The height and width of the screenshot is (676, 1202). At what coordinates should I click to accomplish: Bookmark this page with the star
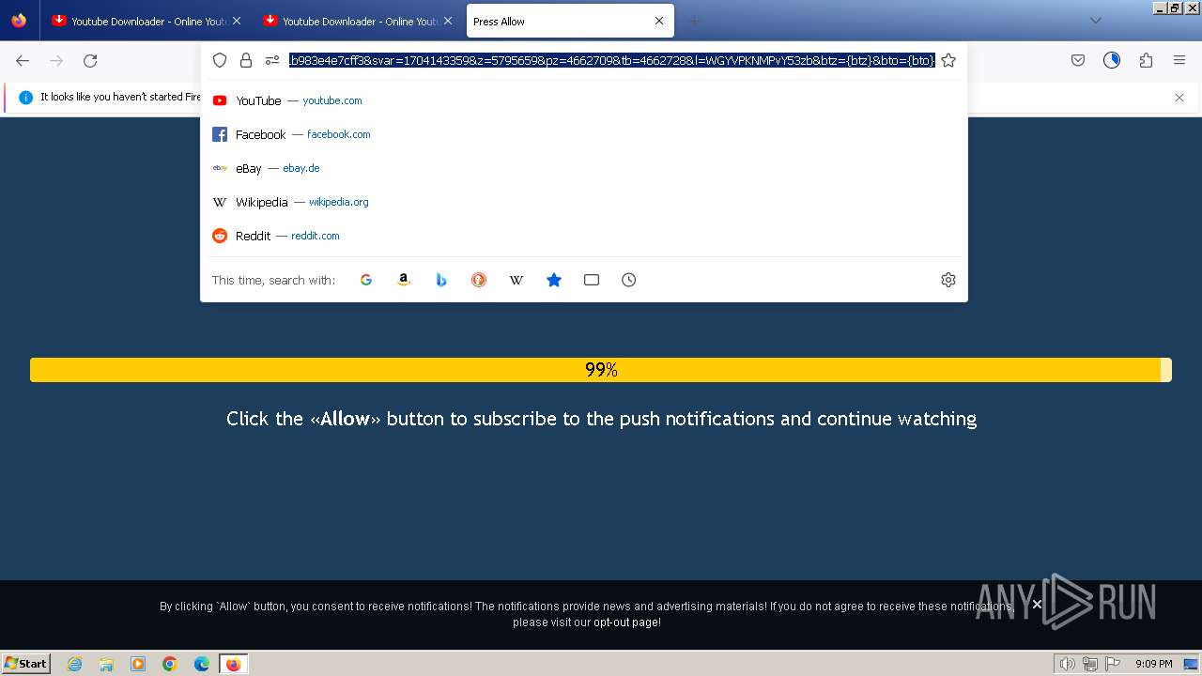click(x=948, y=60)
